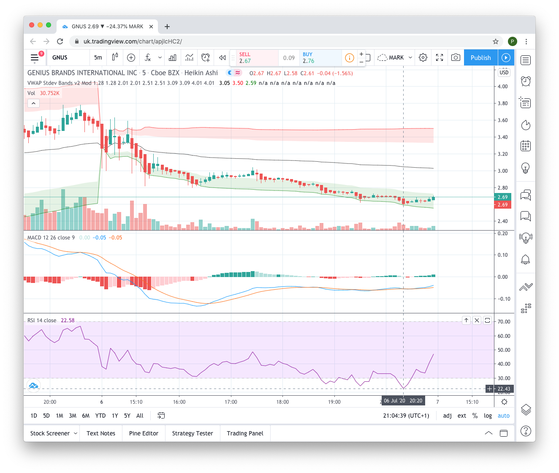The height and width of the screenshot is (473, 559).
Task: Click the SELL 2.67 button
Action: pos(258,58)
